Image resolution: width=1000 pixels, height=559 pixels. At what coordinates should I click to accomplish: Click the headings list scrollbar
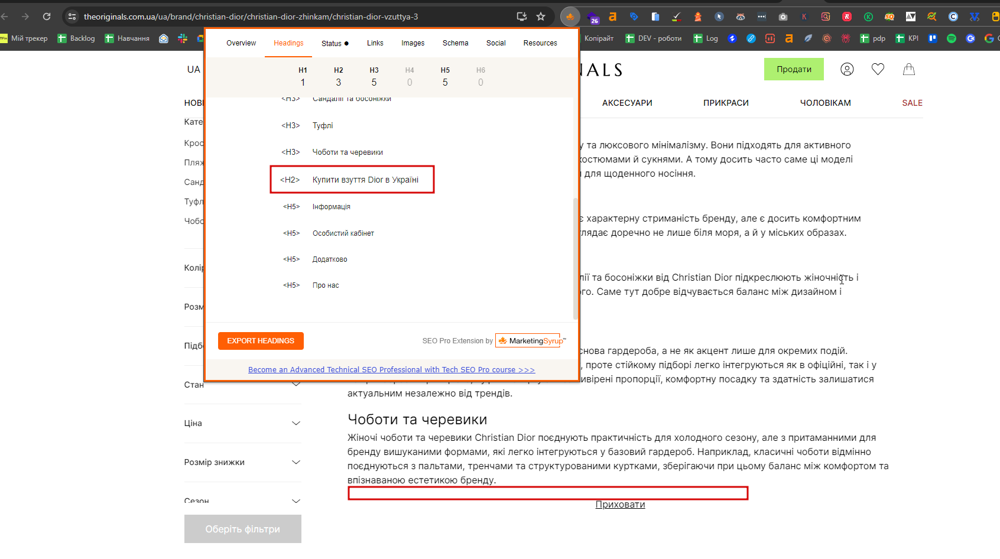point(575,258)
